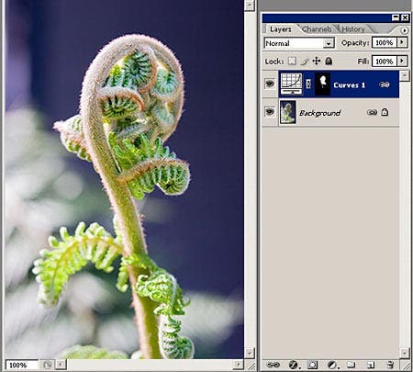
Task: Open the add layer style menu
Action: 294,365
